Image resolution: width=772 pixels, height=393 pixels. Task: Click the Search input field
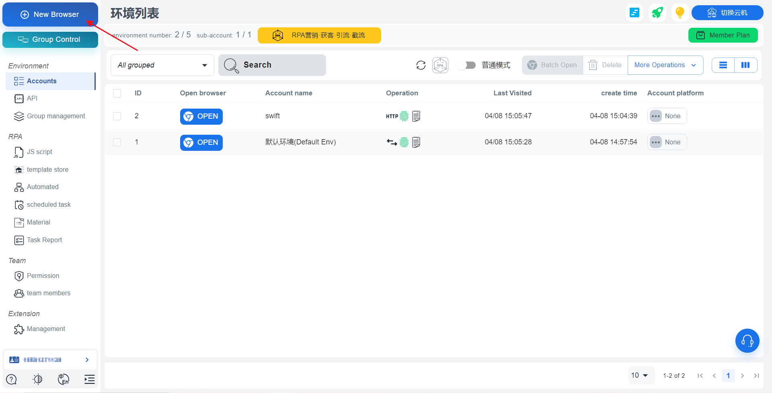tap(272, 65)
